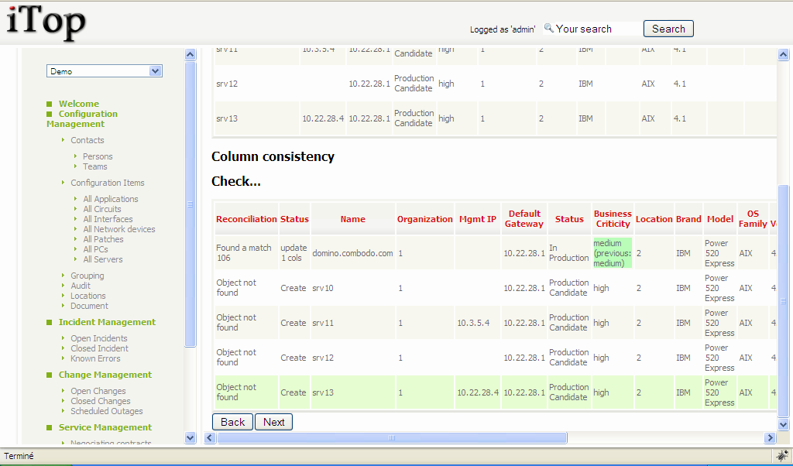The height and width of the screenshot is (466, 793).
Task: Select Teams in the sidebar
Action: click(95, 166)
